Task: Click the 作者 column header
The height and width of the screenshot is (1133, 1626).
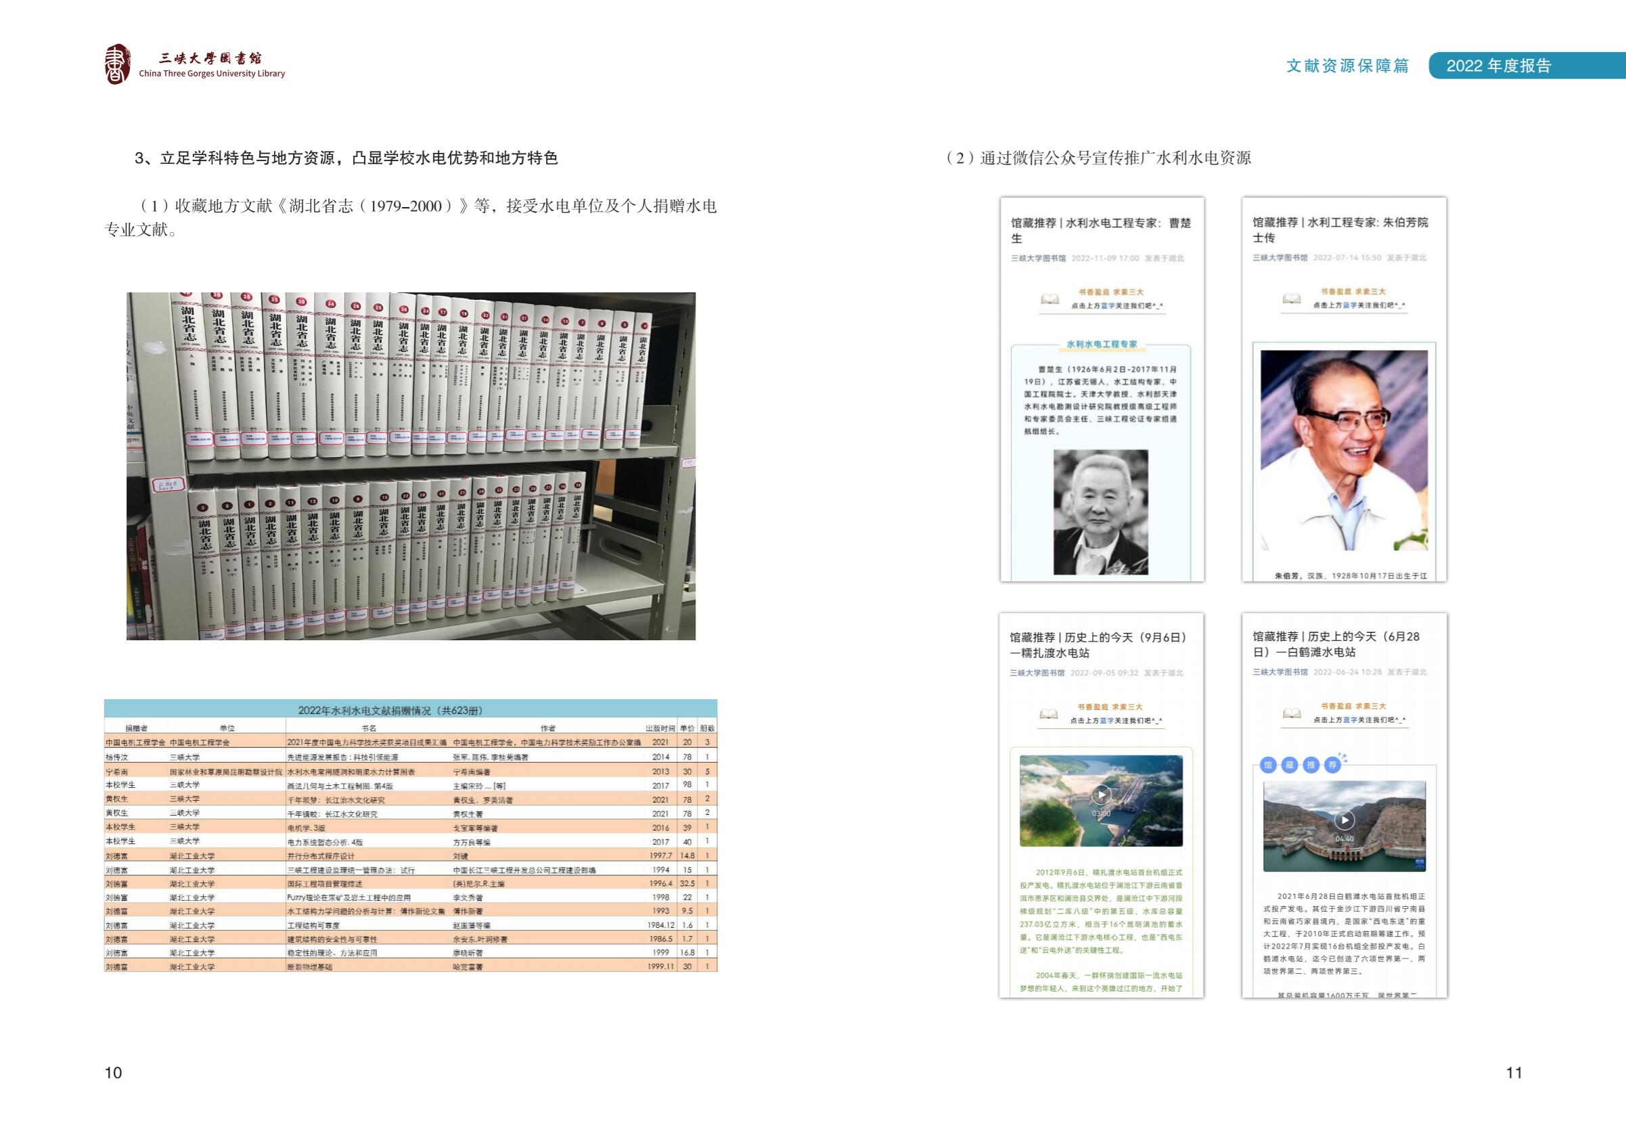Action: click(x=548, y=728)
